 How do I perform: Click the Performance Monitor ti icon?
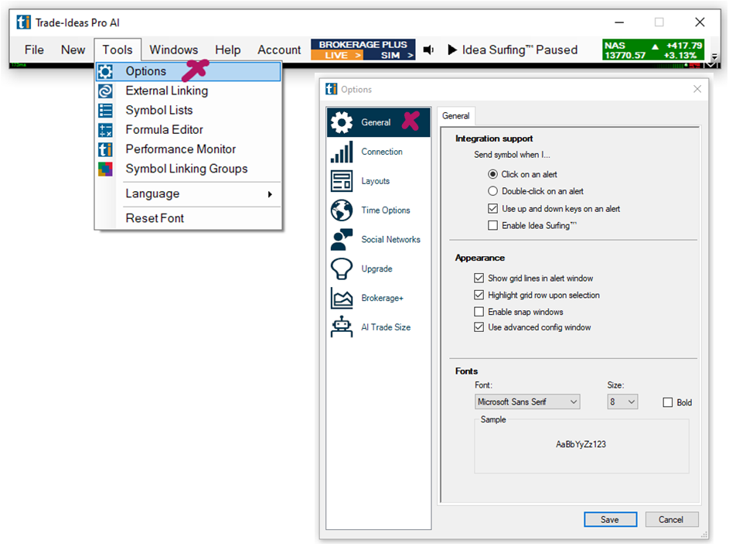106,149
